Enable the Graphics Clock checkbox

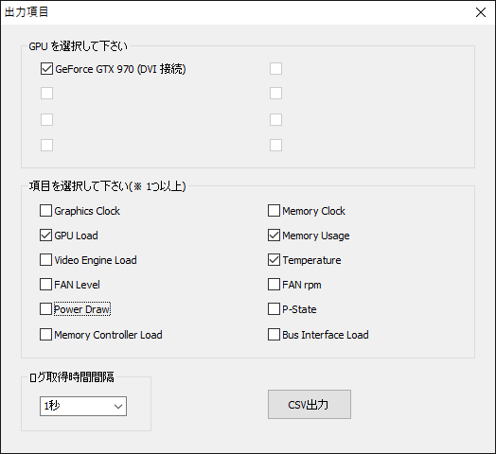pyautogui.click(x=45, y=211)
